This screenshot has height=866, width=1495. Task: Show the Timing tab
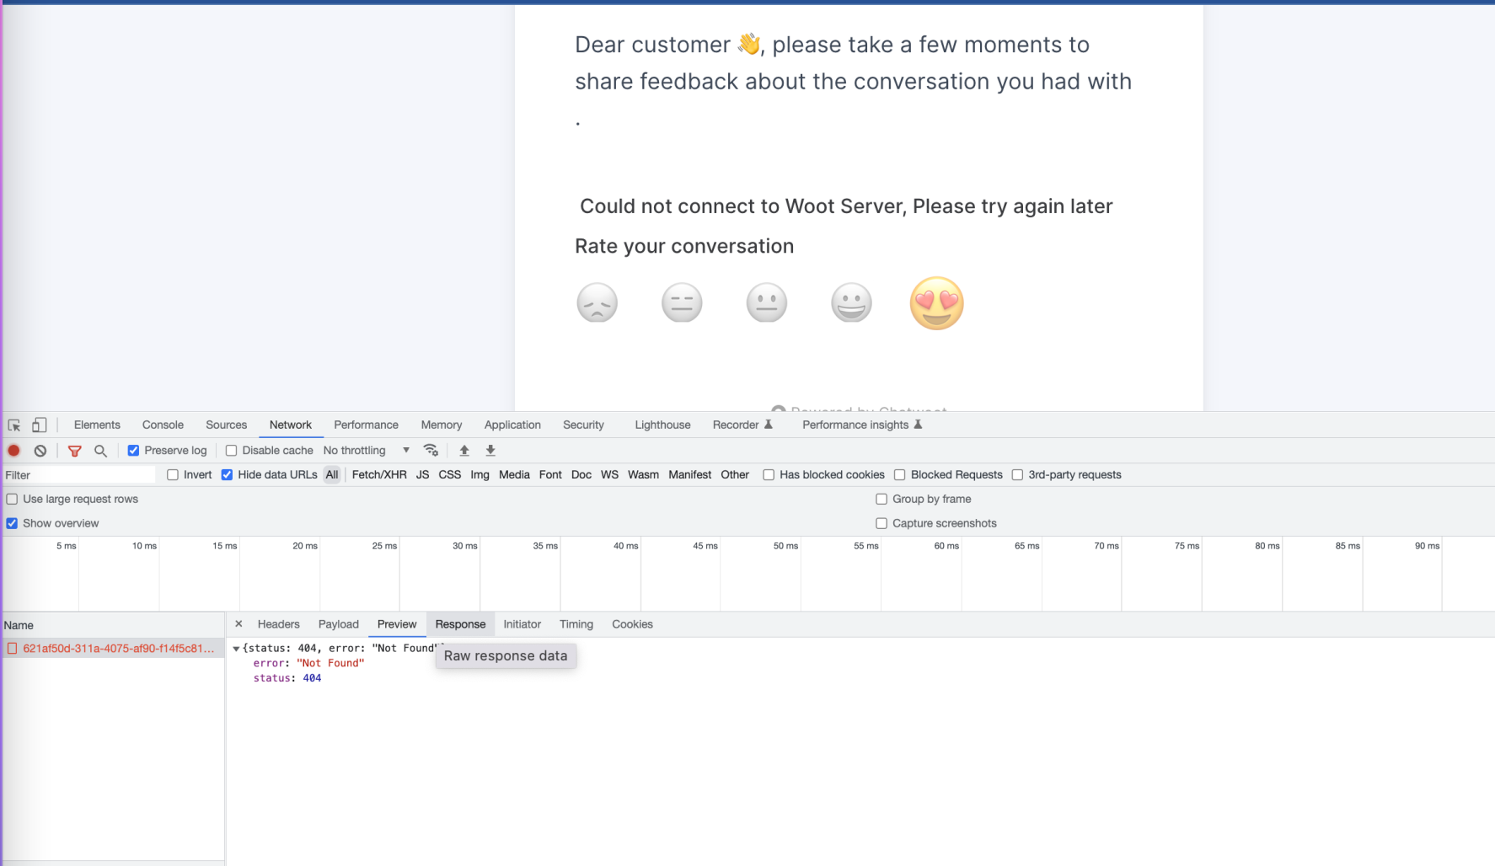point(576,624)
